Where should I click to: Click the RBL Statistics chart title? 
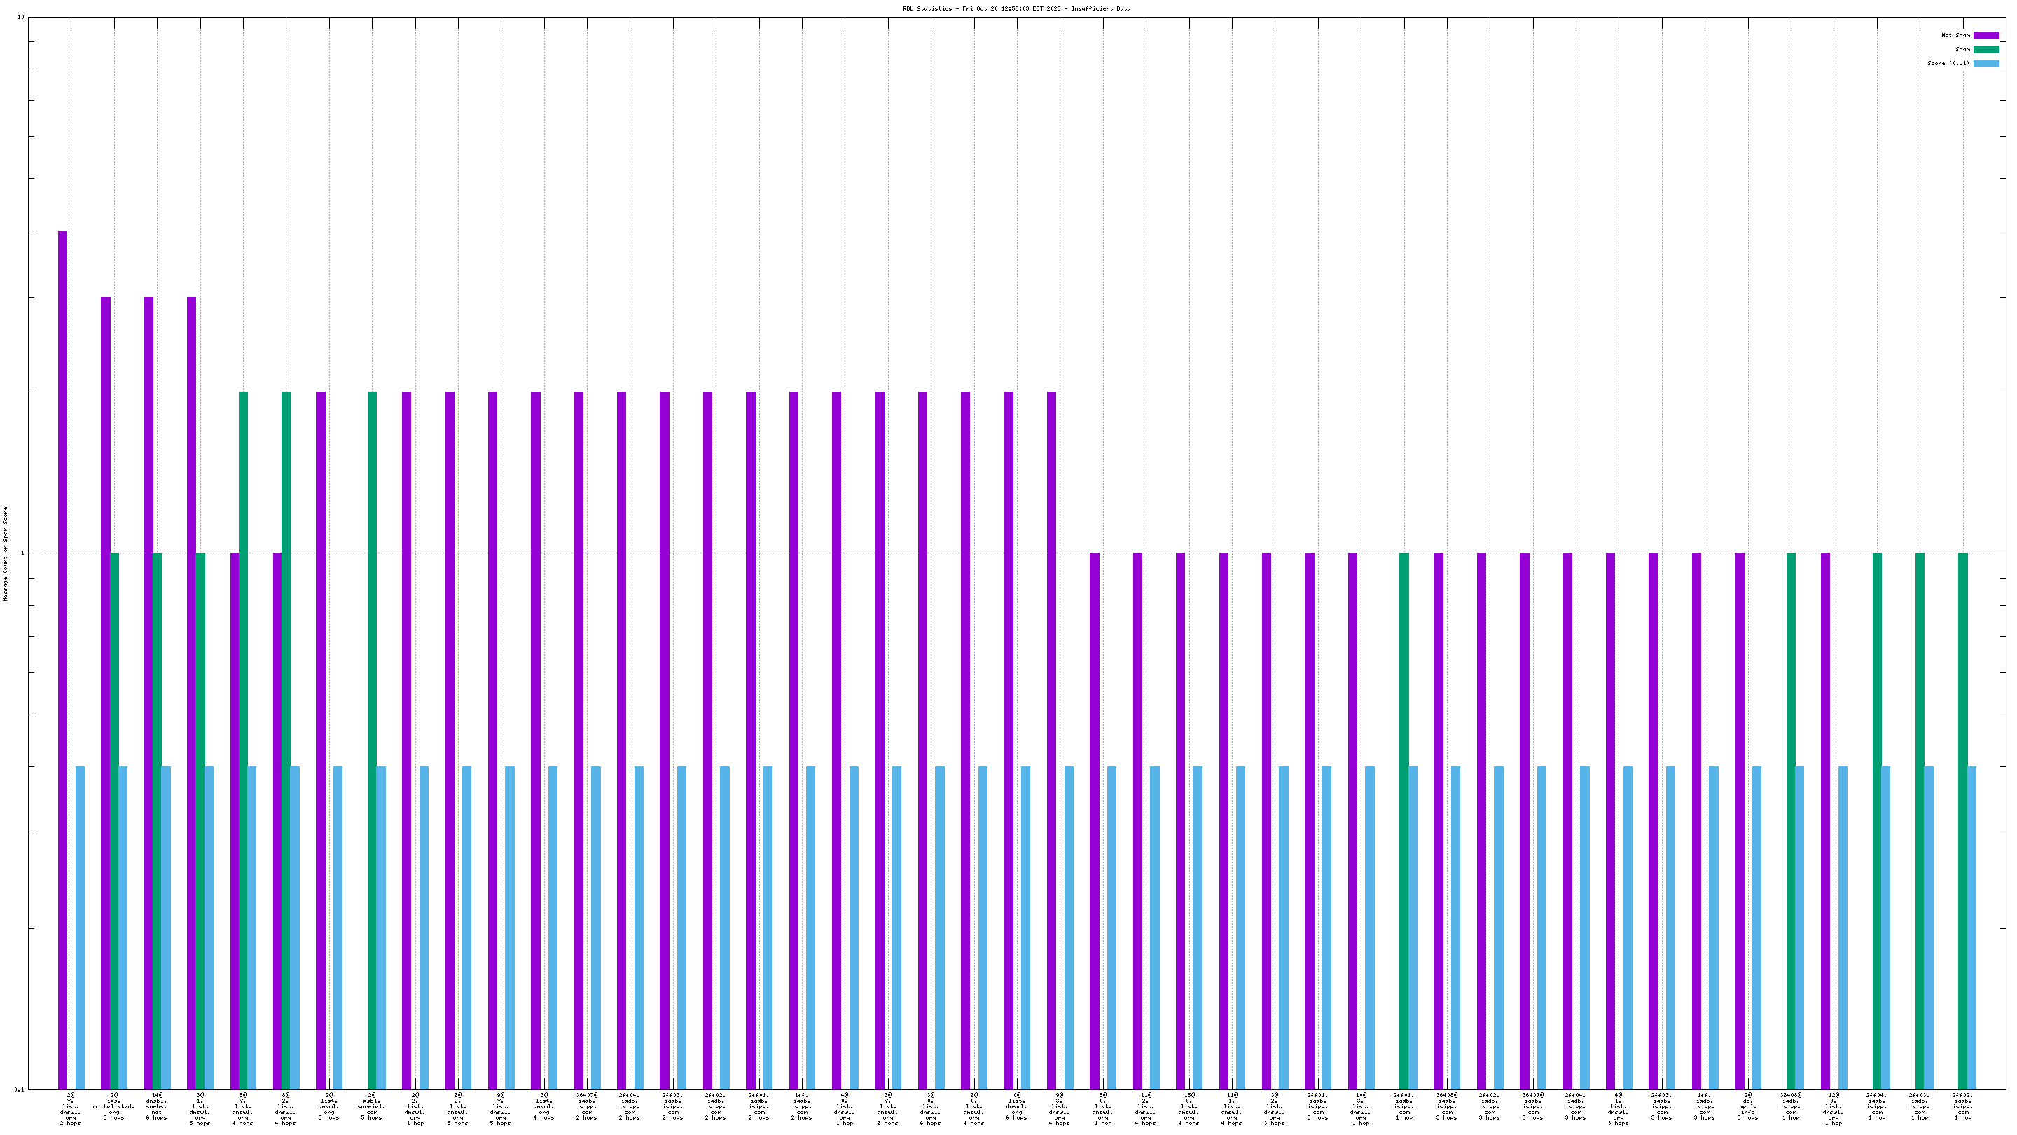(x=1016, y=8)
